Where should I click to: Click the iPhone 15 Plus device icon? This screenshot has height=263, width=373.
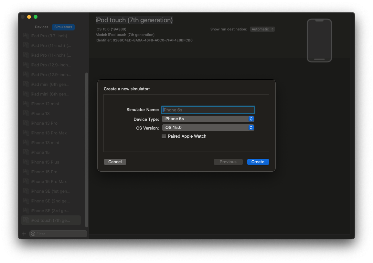pyautogui.click(x=26, y=162)
